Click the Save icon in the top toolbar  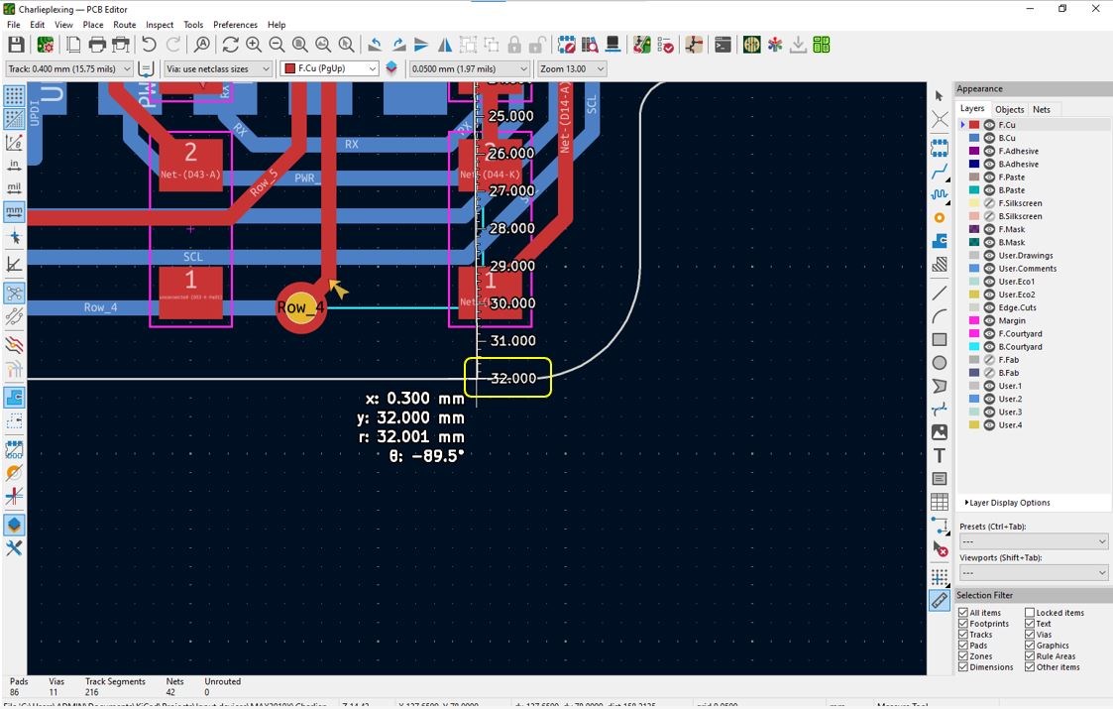point(16,45)
